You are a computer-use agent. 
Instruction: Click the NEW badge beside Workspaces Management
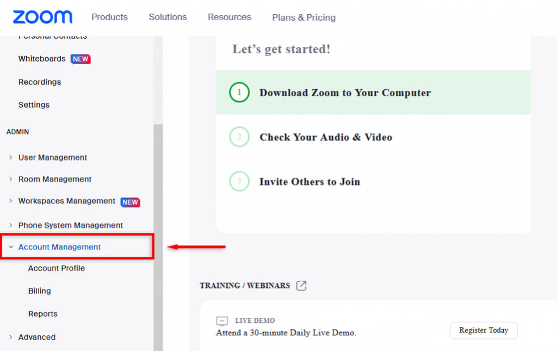[131, 202]
